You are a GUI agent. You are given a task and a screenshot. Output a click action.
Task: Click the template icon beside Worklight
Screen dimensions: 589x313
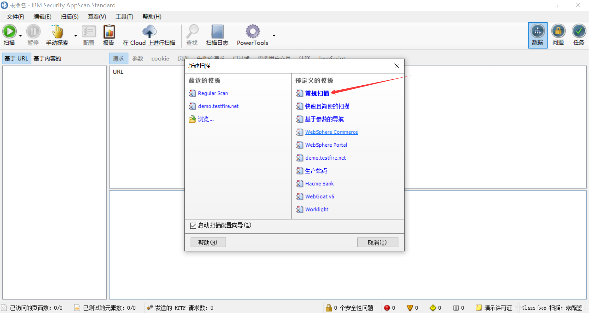click(x=300, y=209)
